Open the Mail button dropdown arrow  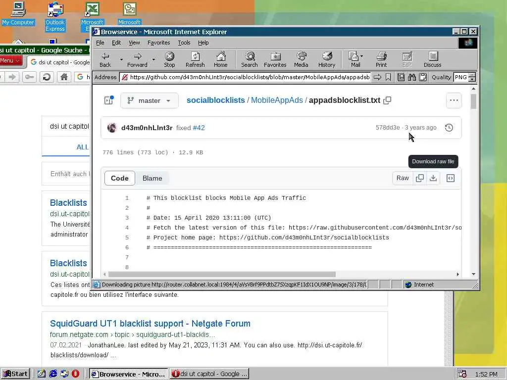(361, 56)
